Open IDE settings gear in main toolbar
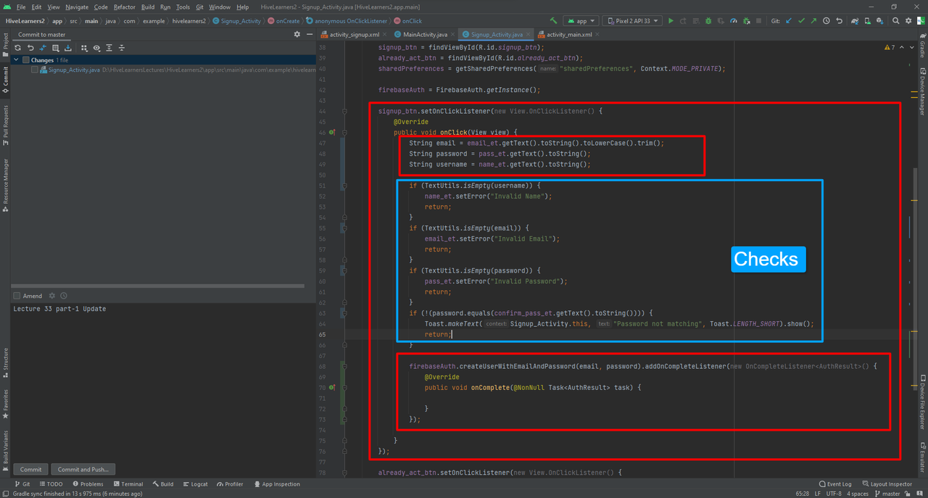928x498 pixels. (x=908, y=21)
